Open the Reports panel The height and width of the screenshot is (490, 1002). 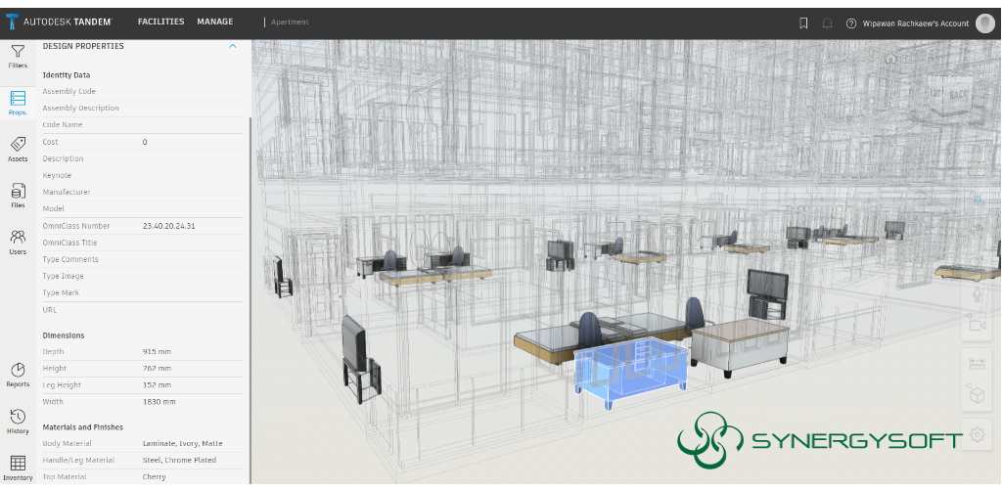(x=18, y=375)
